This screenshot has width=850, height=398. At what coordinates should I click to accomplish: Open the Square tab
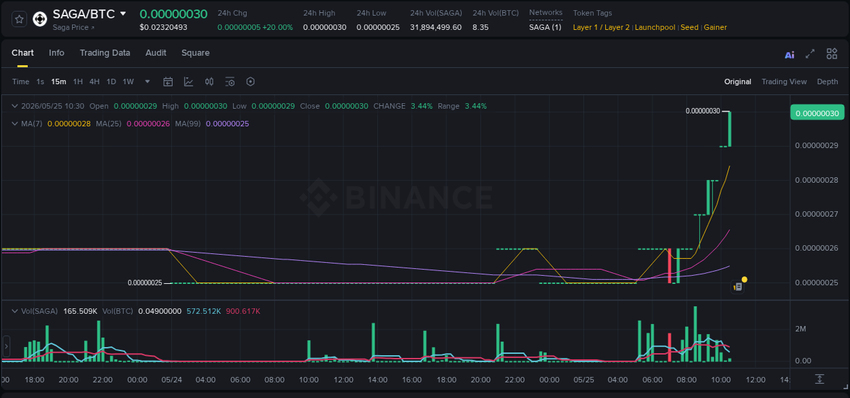[x=195, y=53]
